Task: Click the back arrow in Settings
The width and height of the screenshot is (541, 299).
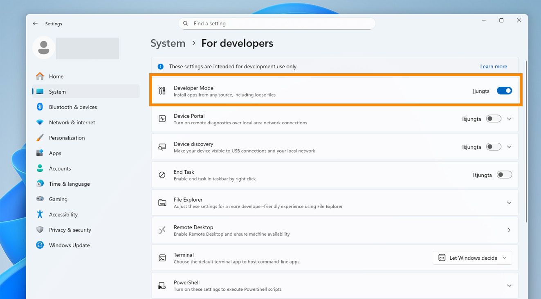Action: coord(35,24)
